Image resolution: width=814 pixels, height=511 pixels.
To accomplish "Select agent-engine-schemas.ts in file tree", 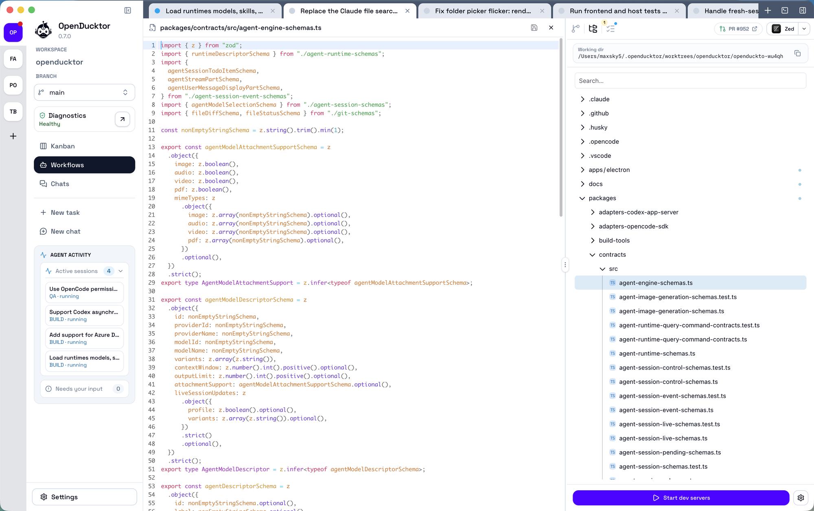I will (690, 283).
